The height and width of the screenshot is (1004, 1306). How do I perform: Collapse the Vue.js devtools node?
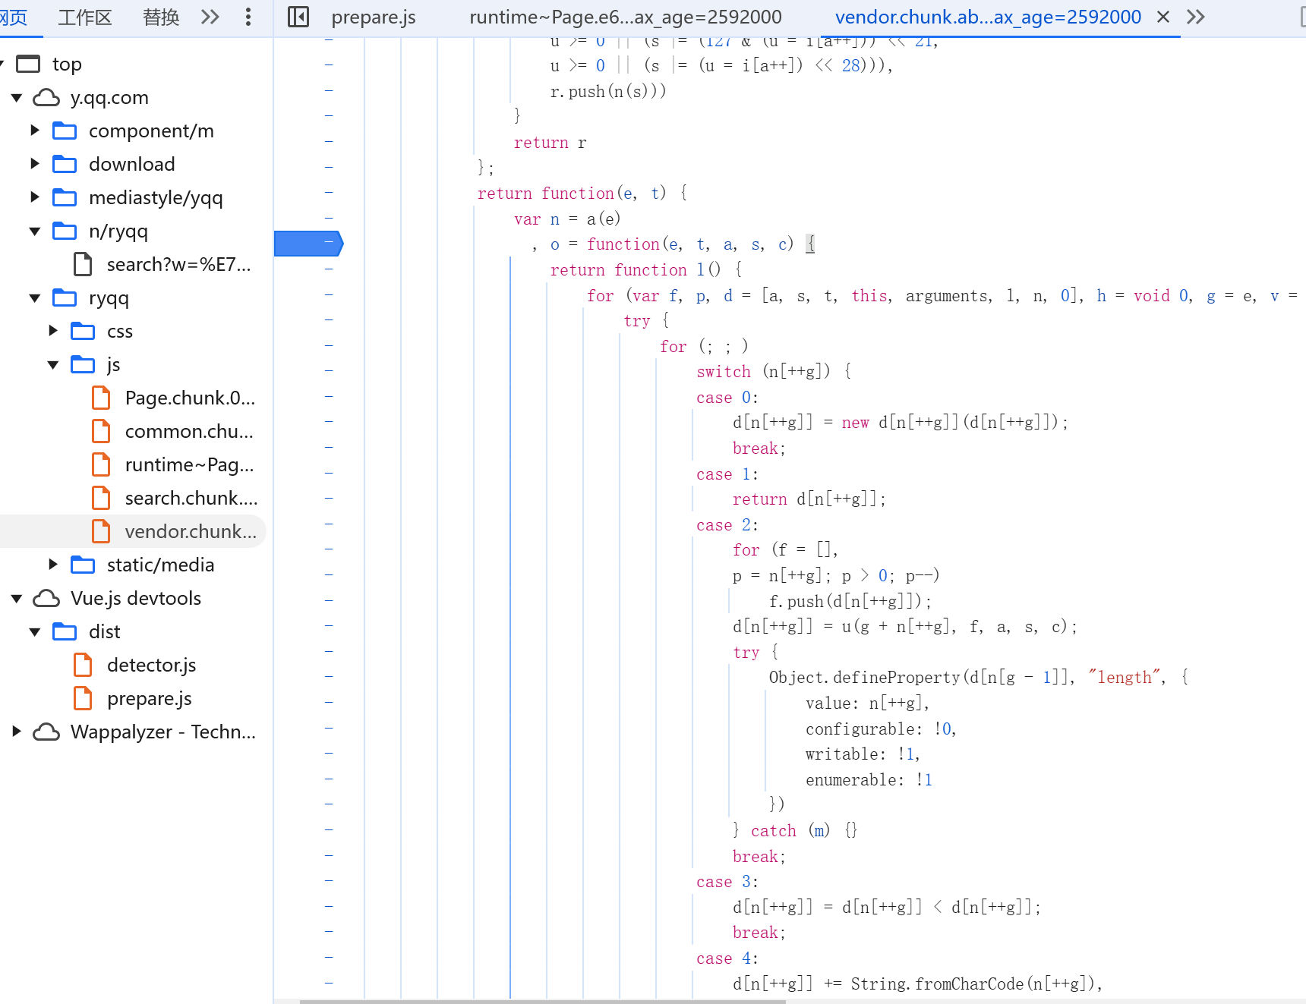click(x=17, y=598)
